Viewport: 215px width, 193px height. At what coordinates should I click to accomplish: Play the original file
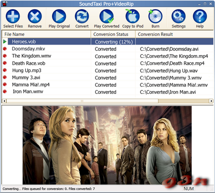coord(59,16)
